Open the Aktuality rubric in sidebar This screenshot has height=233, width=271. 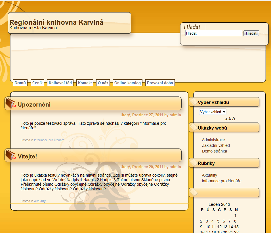click(209, 175)
